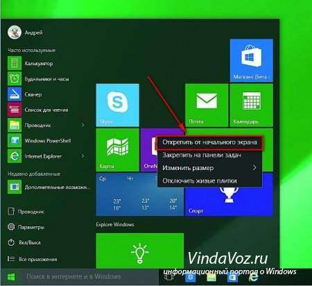Open the Calendar (Календарь) tile
Image resolution: width=312 pixels, height=286 pixels.
tap(252, 106)
